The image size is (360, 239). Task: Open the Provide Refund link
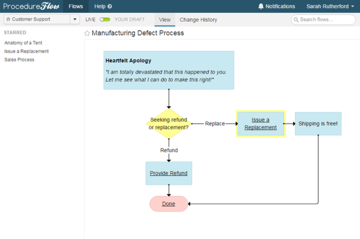click(x=169, y=173)
